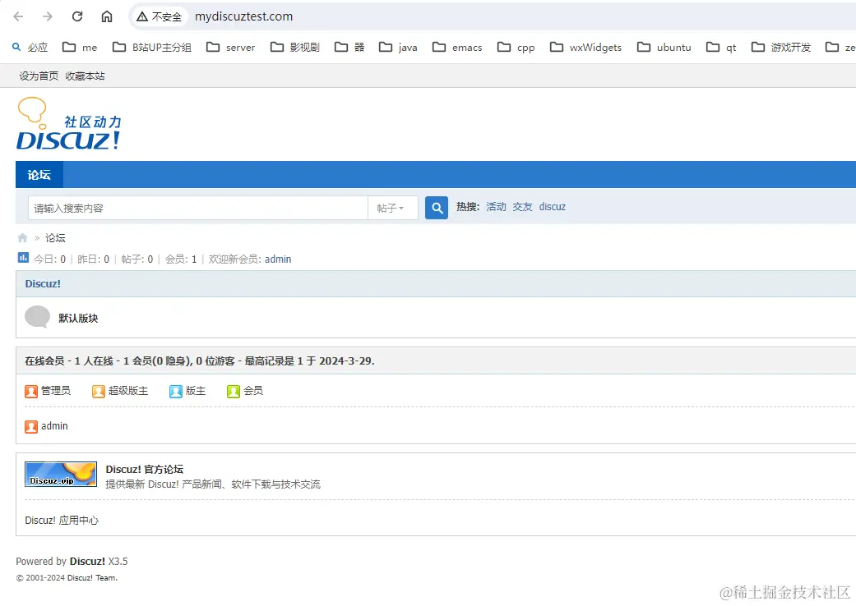Click the 设为首页 link
The width and height of the screenshot is (856, 606).
(x=39, y=76)
